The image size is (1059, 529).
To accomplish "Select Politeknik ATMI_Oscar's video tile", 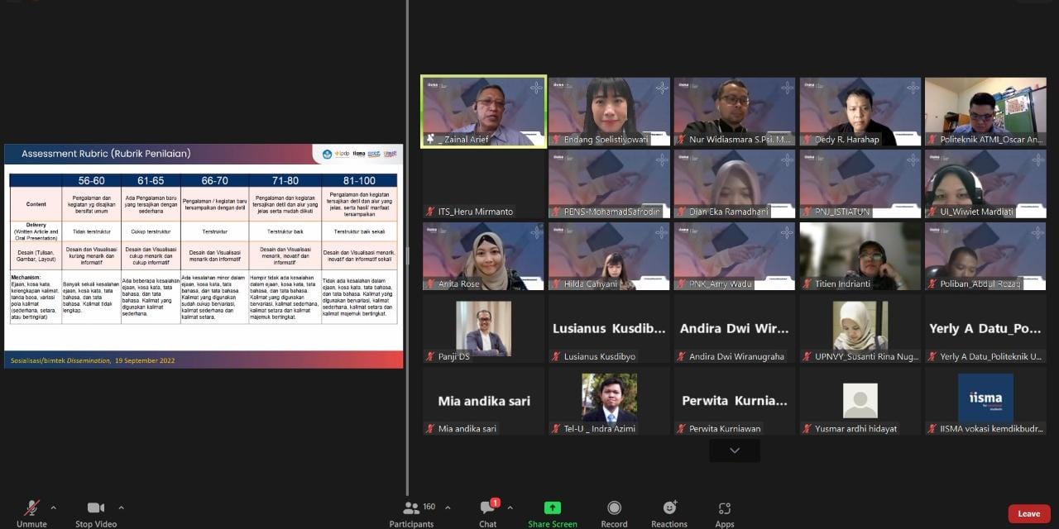I will (x=985, y=112).
